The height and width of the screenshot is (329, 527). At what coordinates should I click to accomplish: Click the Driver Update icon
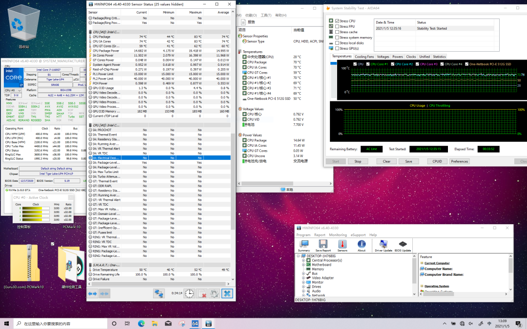(383, 245)
